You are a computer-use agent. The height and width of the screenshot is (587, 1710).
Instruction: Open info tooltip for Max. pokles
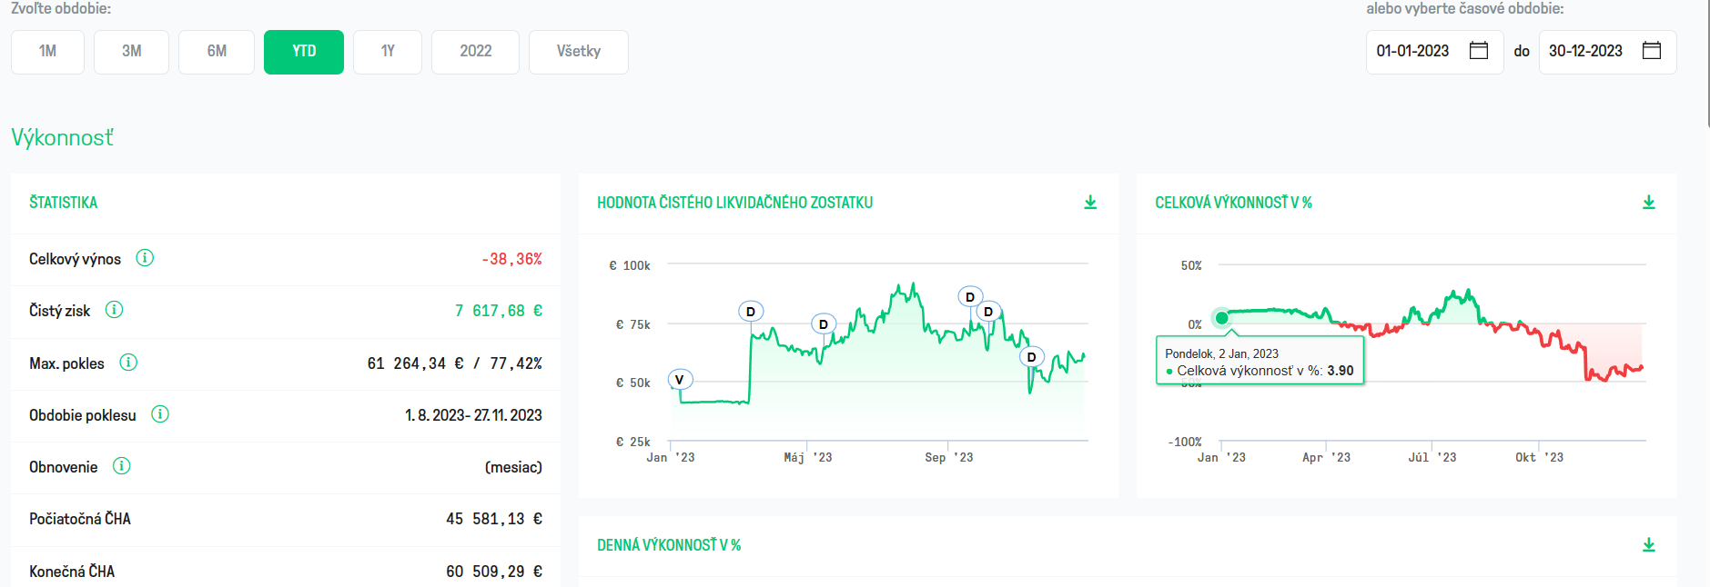point(128,363)
